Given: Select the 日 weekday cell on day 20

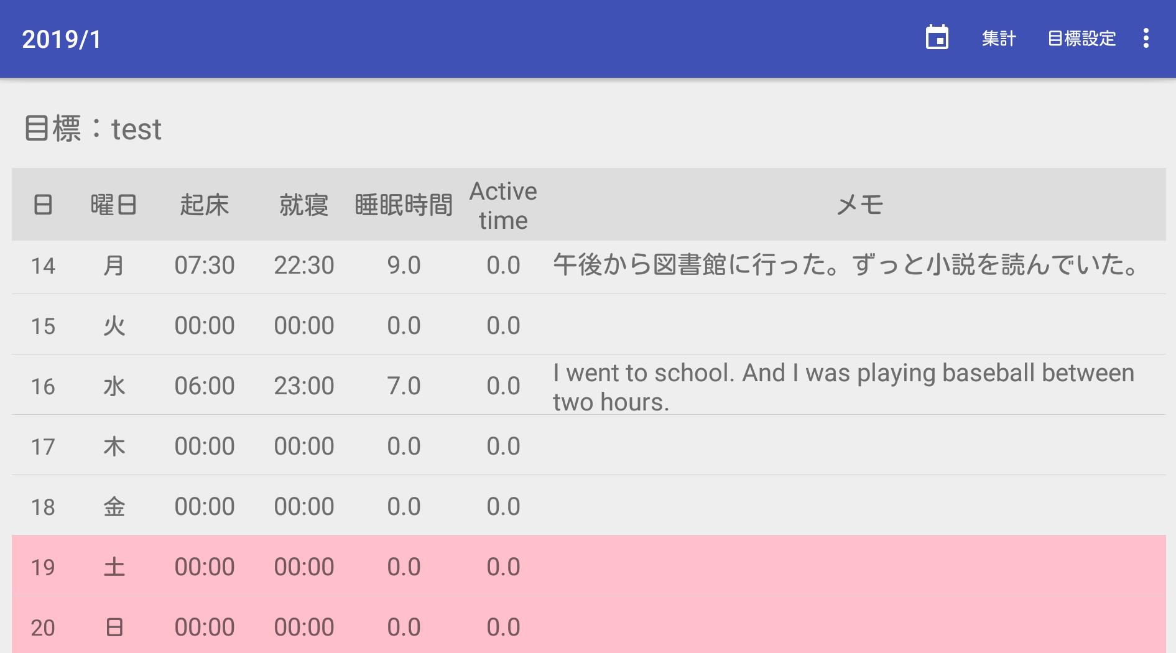Looking at the screenshot, I should 114,628.
